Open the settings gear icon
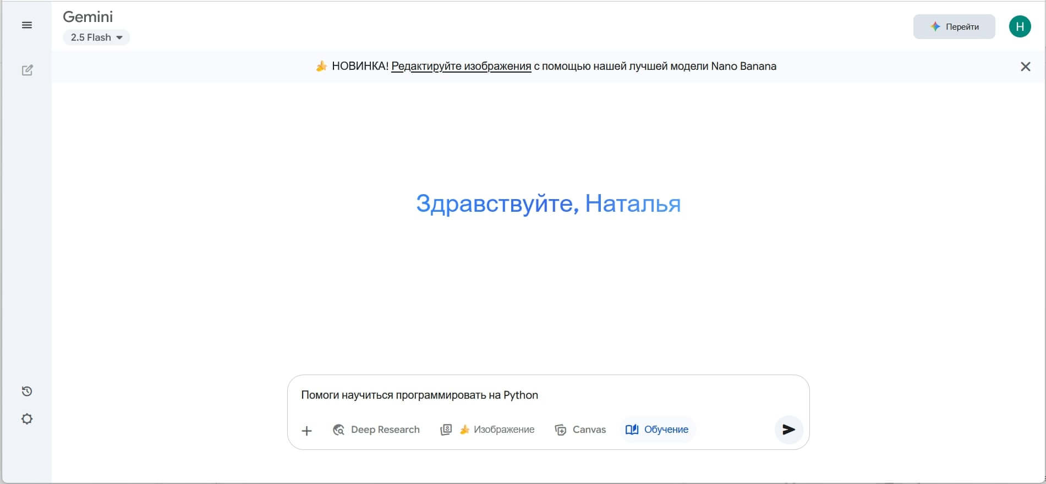Image resolution: width=1046 pixels, height=484 pixels. coord(27,419)
